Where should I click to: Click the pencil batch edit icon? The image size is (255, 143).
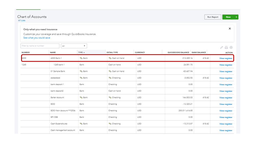click(x=222, y=47)
